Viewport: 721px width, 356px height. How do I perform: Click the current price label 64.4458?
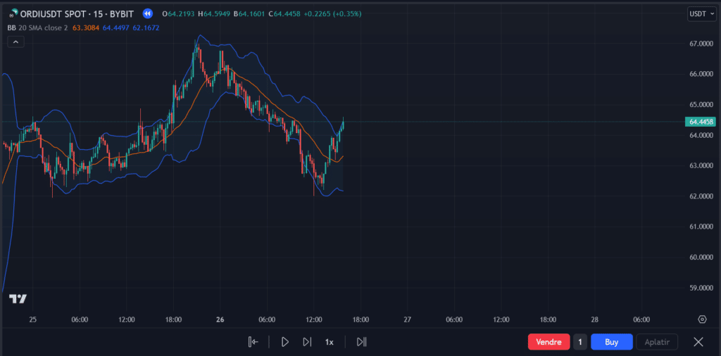tap(701, 122)
